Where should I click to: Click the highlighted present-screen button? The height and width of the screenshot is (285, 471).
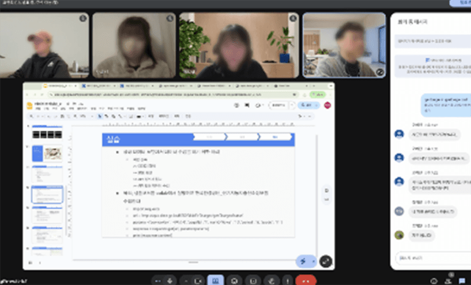215,281
